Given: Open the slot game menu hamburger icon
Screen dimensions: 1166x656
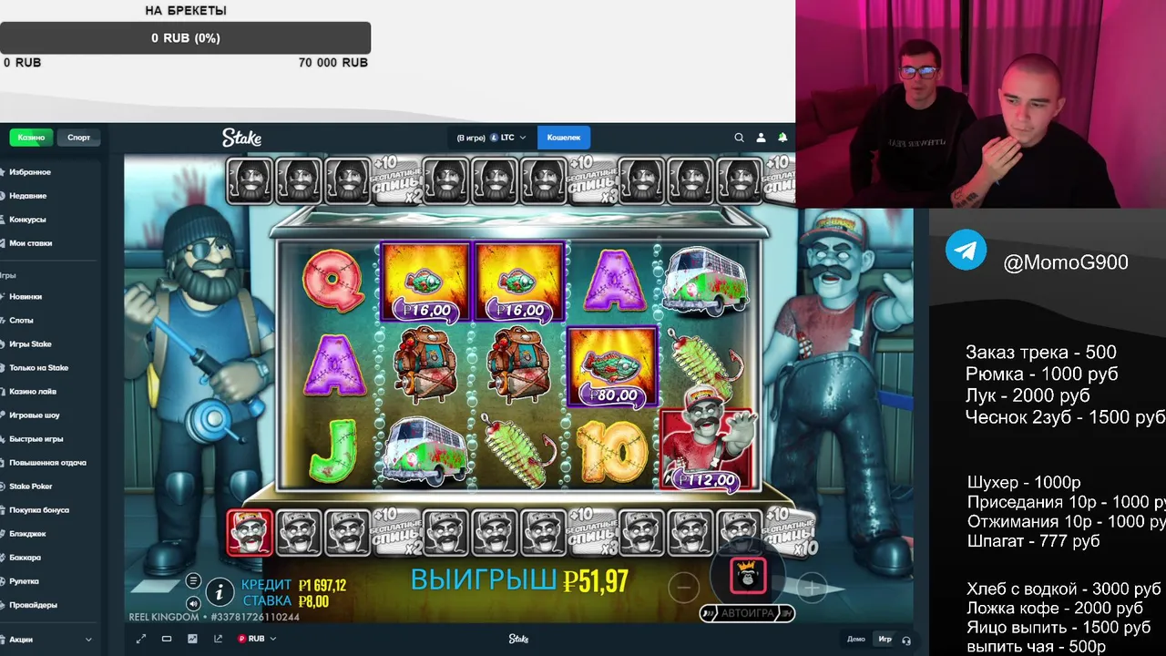Looking at the screenshot, I should [193, 581].
